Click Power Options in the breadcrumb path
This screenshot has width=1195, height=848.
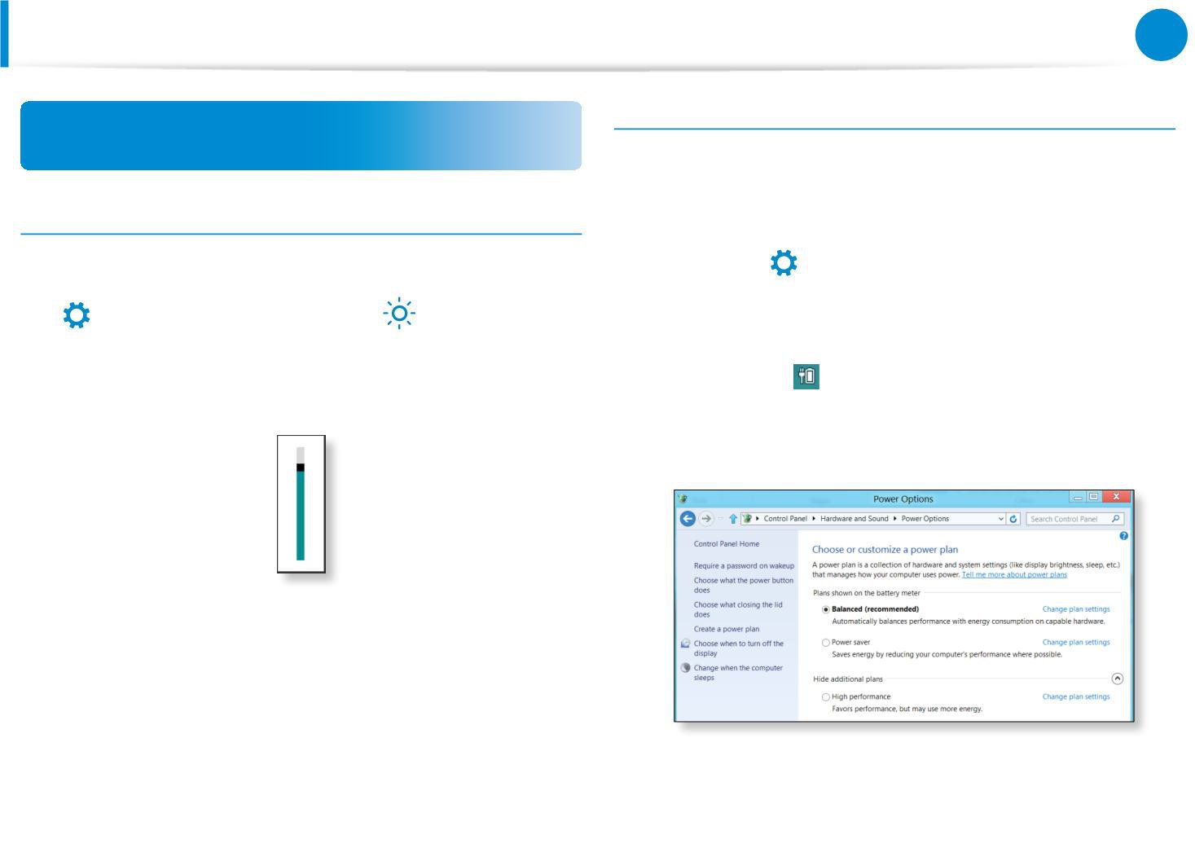(x=925, y=519)
